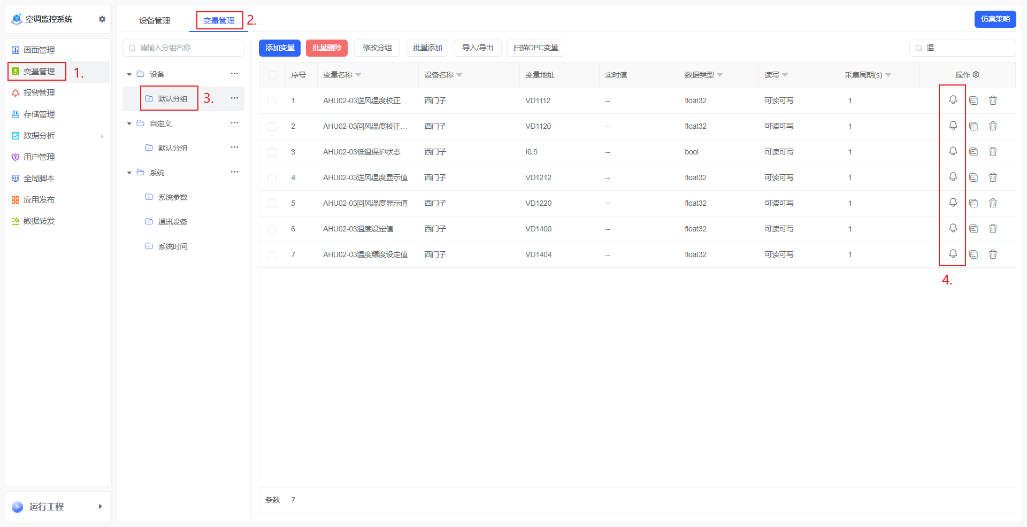Open the more options dots for 设备 group

(x=234, y=74)
